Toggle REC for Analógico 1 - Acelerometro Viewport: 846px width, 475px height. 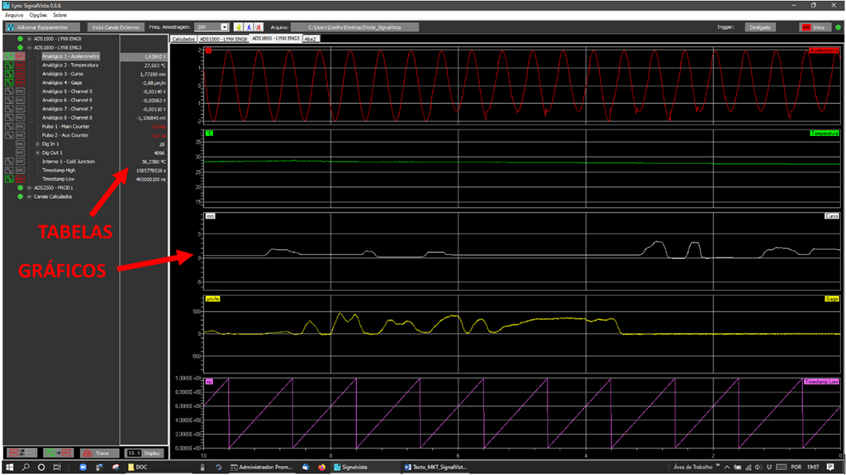pos(20,57)
